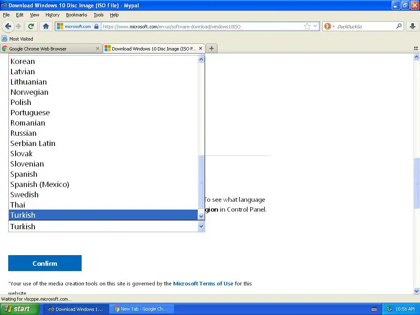Screen dimensions: 420x315
Task: Open the Windows Start menu
Action: point(20,309)
